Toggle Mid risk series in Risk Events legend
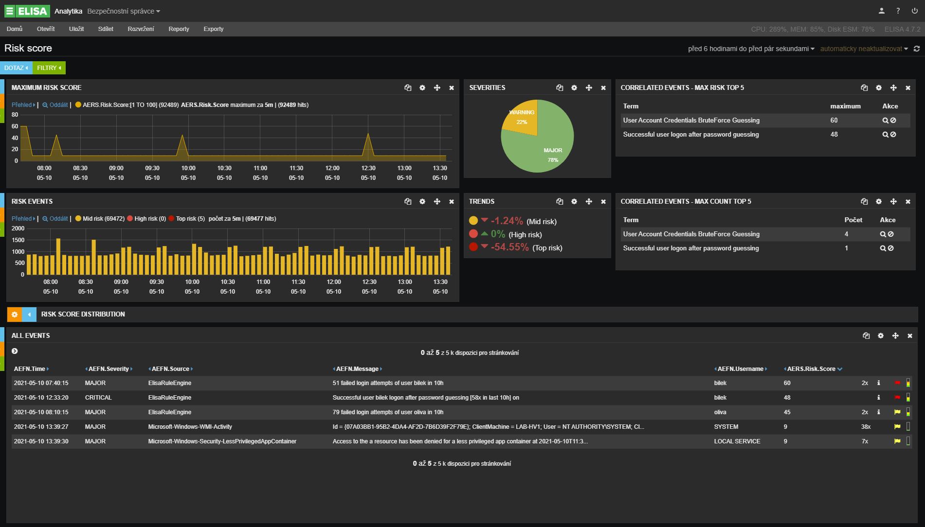This screenshot has width=925, height=527. [x=100, y=219]
